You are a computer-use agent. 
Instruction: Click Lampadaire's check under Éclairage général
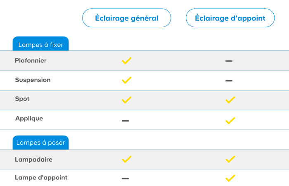point(127,160)
